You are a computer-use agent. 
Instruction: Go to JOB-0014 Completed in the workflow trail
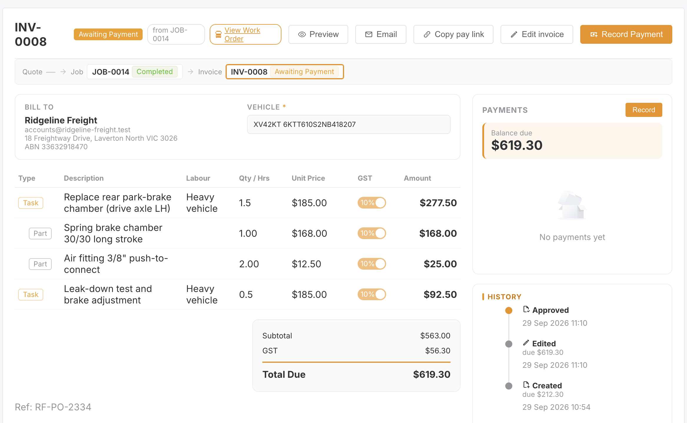(x=135, y=72)
